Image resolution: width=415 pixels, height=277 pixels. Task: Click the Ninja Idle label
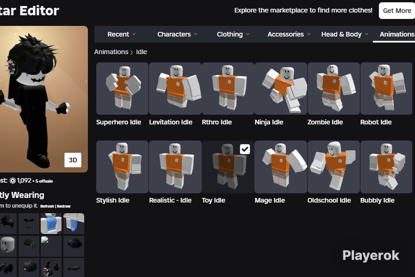(269, 122)
